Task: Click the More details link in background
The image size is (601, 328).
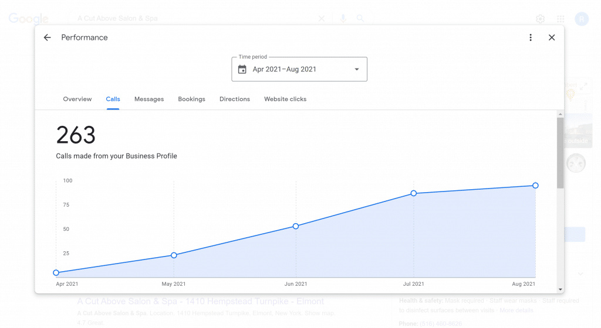Action: pyautogui.click(x=516, y=310)
